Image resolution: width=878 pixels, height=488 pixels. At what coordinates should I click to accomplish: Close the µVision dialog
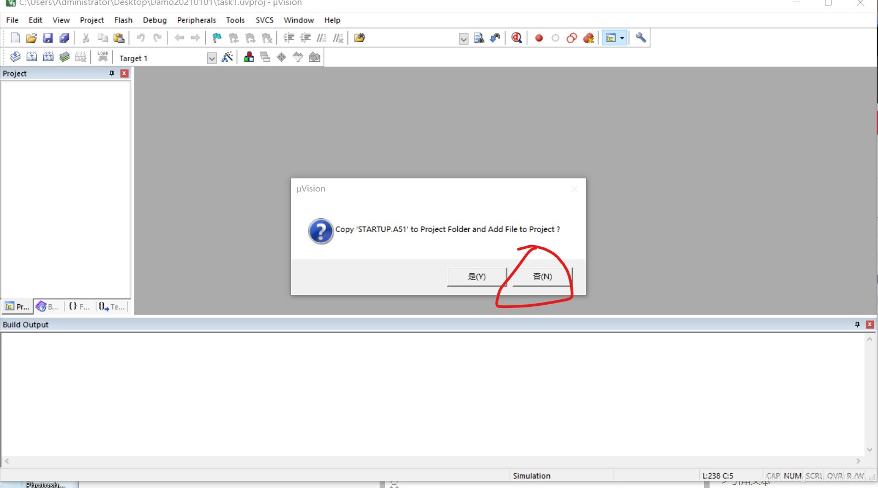tap(574, 189)
